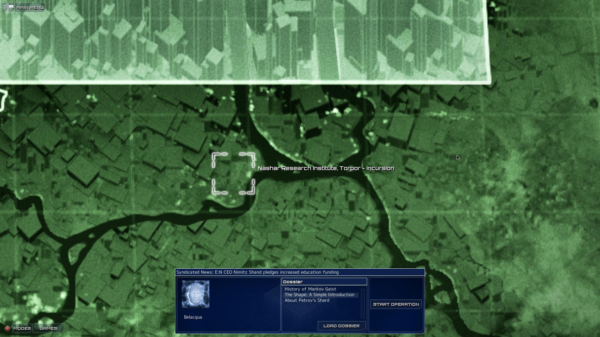
Task: Open the chat speech bubble icon
Action: pyautogui.click(x=11, y=7)
